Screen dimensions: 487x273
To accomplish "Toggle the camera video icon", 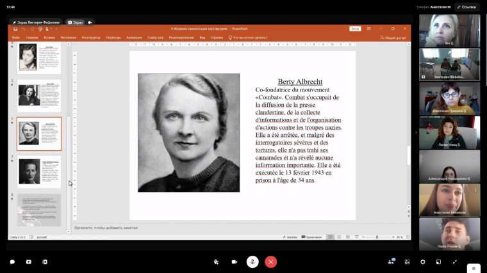I will tap(234, 262).
